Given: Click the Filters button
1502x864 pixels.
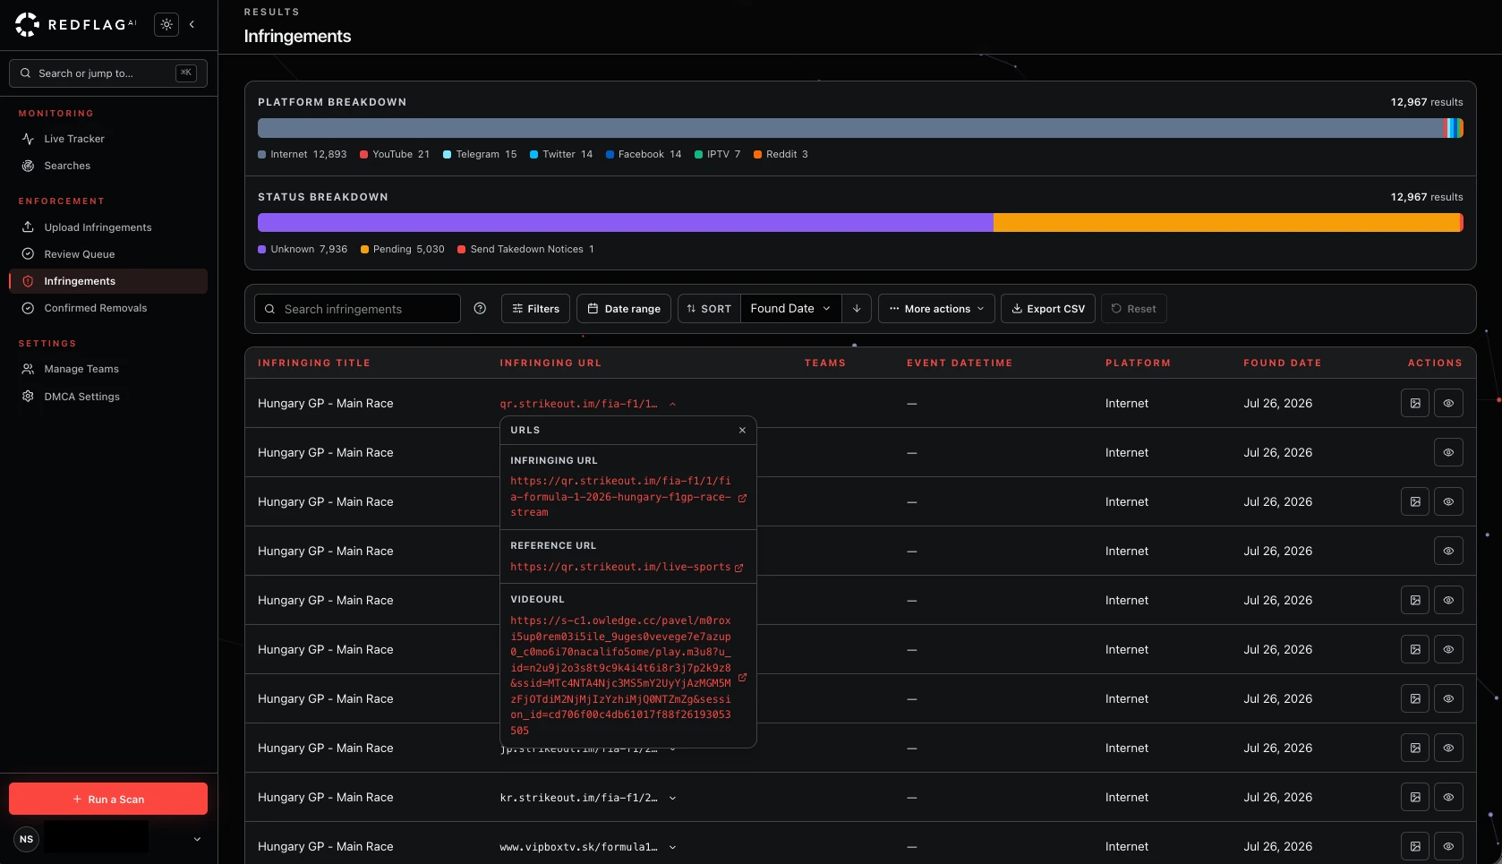Looking at the screenshot, I should click(x=535, y=309).
